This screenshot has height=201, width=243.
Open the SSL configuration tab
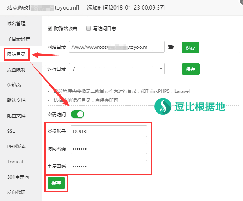pyautogui.click(x=11, y=131)
